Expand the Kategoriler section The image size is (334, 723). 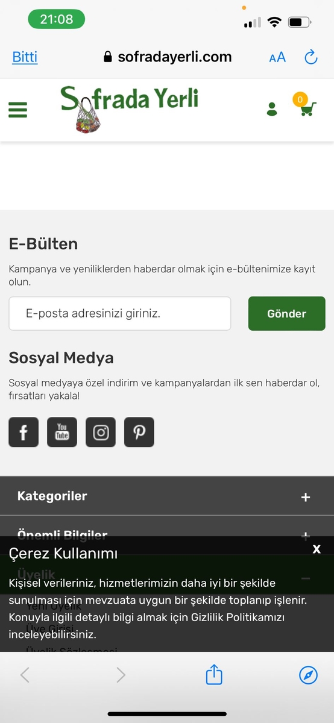(167, 496)
